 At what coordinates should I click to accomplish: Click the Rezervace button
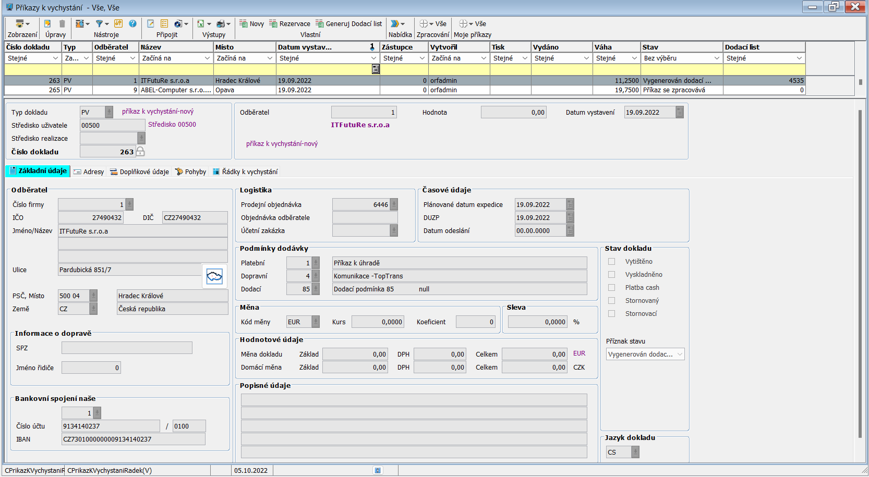289,23
